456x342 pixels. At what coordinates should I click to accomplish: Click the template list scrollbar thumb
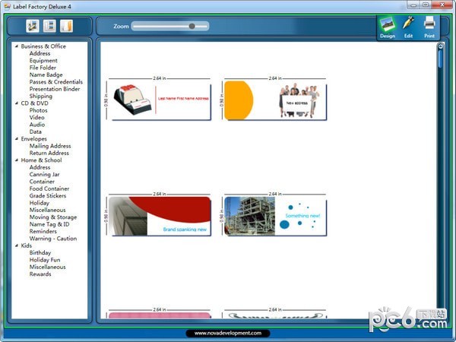coord(441,59)
